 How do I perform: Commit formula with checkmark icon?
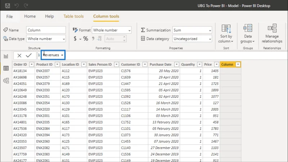pyautogui.click(x=29, y=55)
